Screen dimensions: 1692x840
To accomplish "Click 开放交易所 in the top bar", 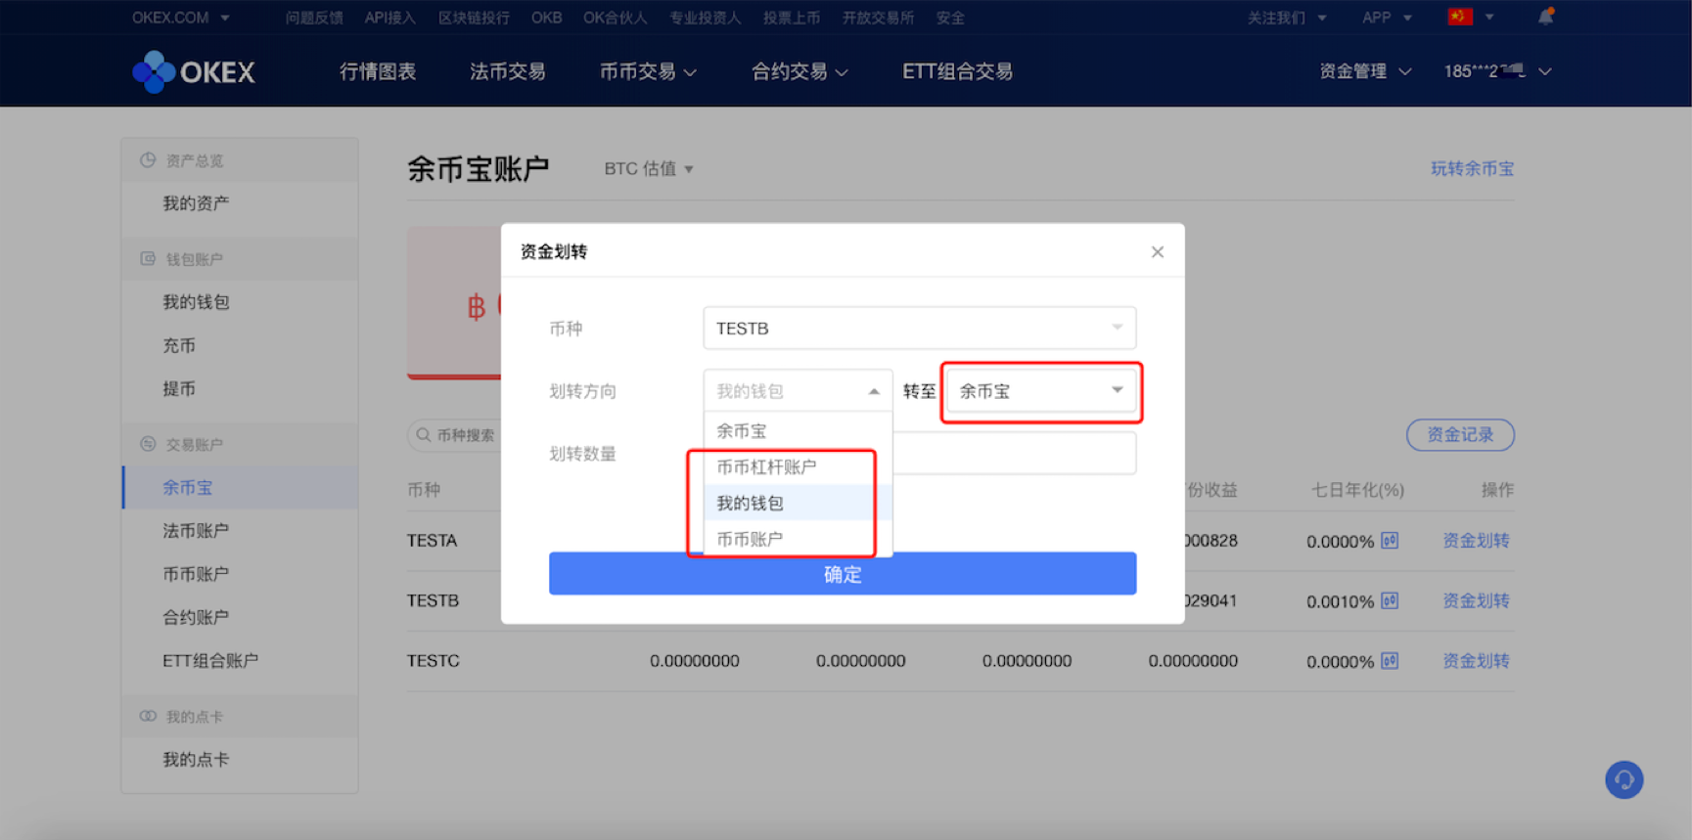I will [x=878, y=18].
